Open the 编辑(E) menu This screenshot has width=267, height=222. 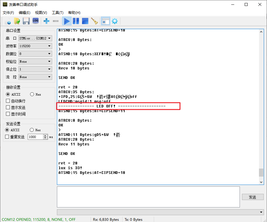(24, 13)
